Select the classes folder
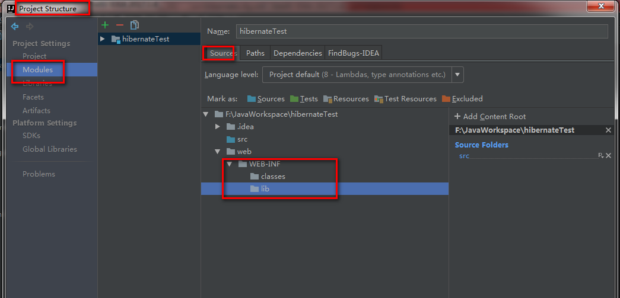This screenshot has width=620, height=298. click(x=268, y=177)
